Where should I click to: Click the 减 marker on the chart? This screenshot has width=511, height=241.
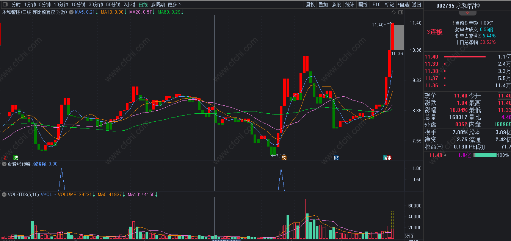click(x=16, y=158)
